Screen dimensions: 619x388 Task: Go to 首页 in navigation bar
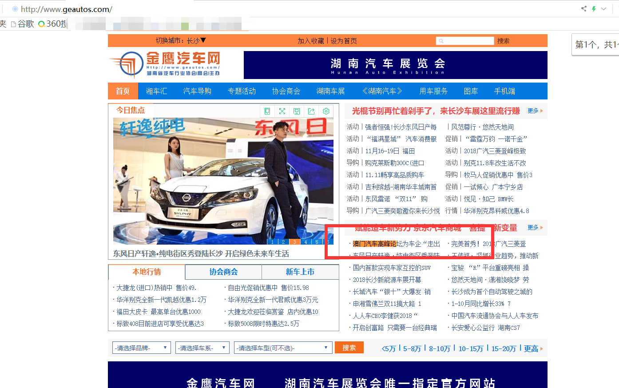click(x=123, y=91)
